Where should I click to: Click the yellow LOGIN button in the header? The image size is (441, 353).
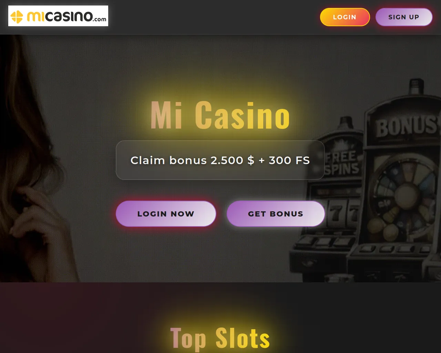[x=345, y=17]
